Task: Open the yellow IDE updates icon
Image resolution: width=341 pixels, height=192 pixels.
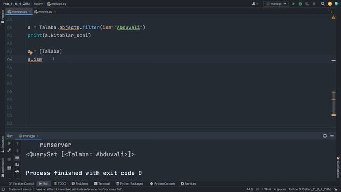Action: tap(330, 4)
